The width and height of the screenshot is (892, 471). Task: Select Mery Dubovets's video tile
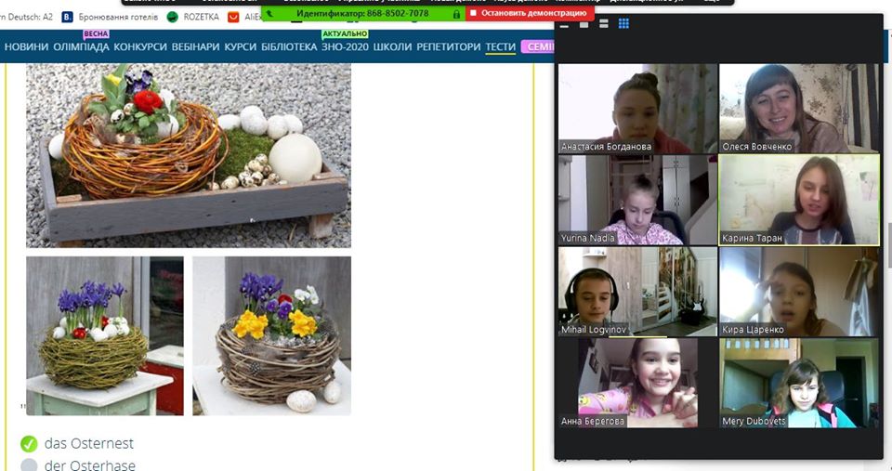point(799,383)
